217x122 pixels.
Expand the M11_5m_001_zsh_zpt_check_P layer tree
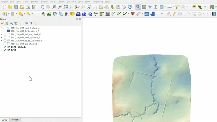[x=1, y=34]
